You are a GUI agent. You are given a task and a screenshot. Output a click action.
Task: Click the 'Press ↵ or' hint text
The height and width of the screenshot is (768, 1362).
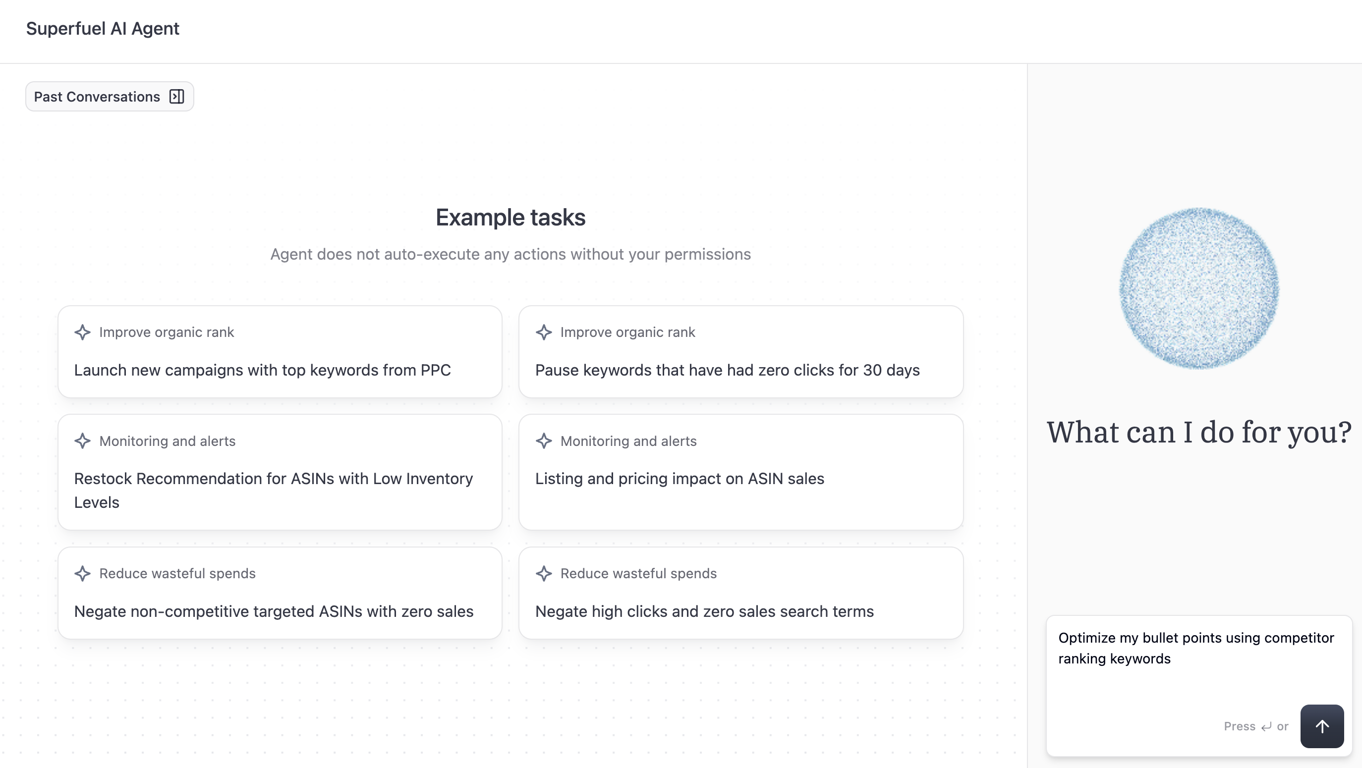(1255, 726)
